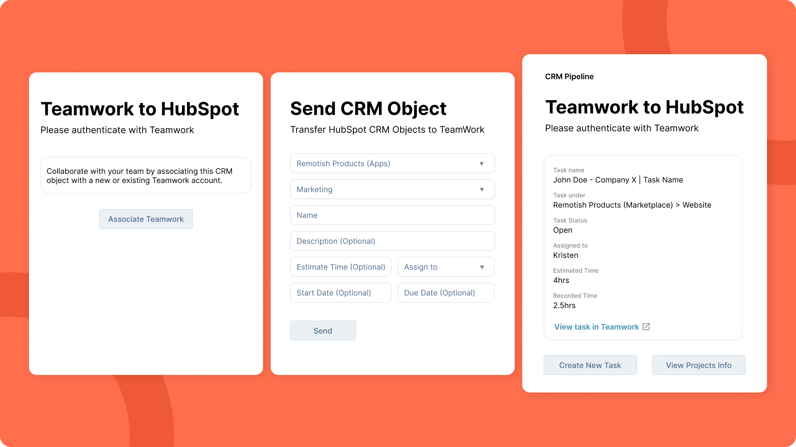Click the Send button
The width and height of the screenshot is (796, 447).
(323, 330)
